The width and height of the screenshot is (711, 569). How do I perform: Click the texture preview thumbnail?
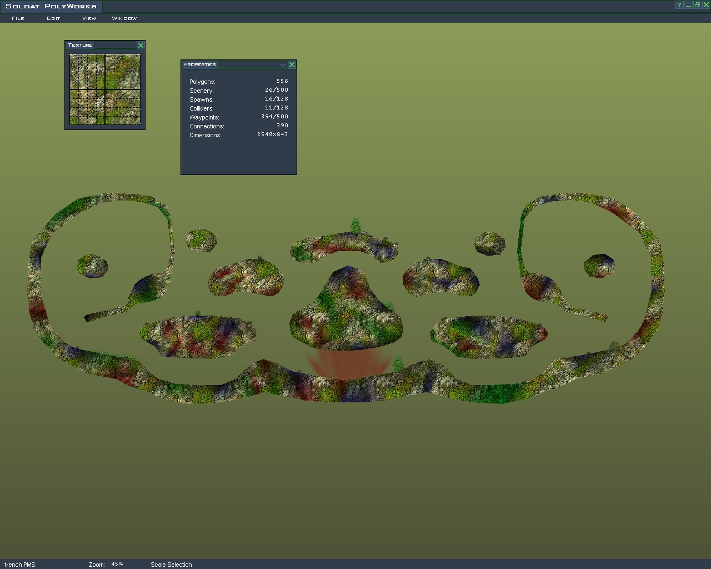pyautogui.click(x=105, y=89)
